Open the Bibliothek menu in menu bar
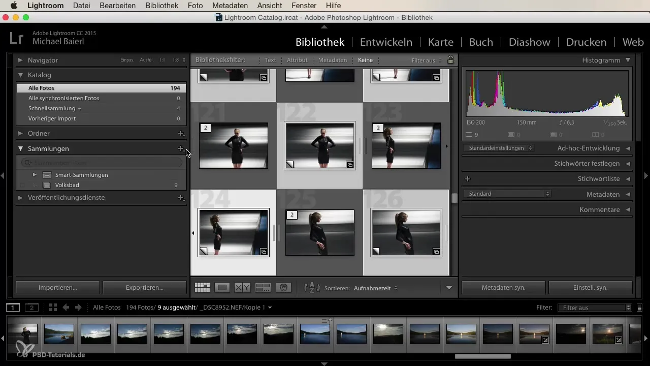Image resolution: width=650 pixels, height=366 pixels. (161, 6)
